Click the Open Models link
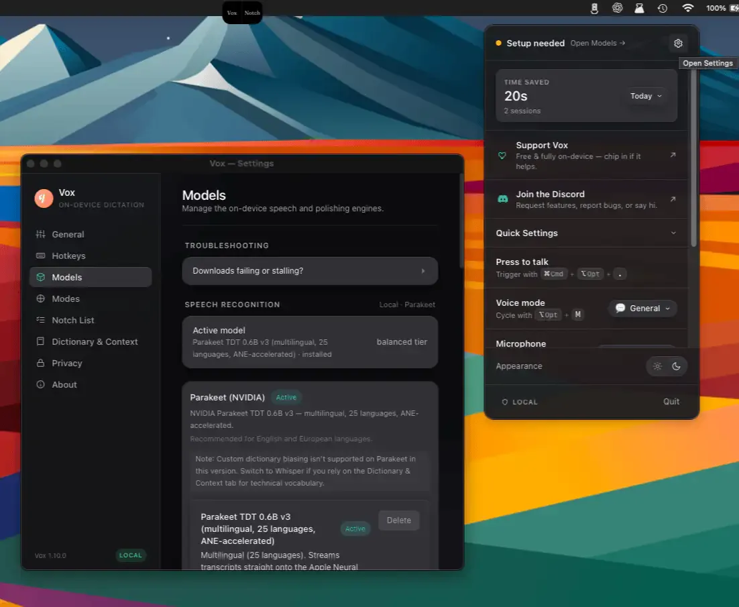 point(598,43)
